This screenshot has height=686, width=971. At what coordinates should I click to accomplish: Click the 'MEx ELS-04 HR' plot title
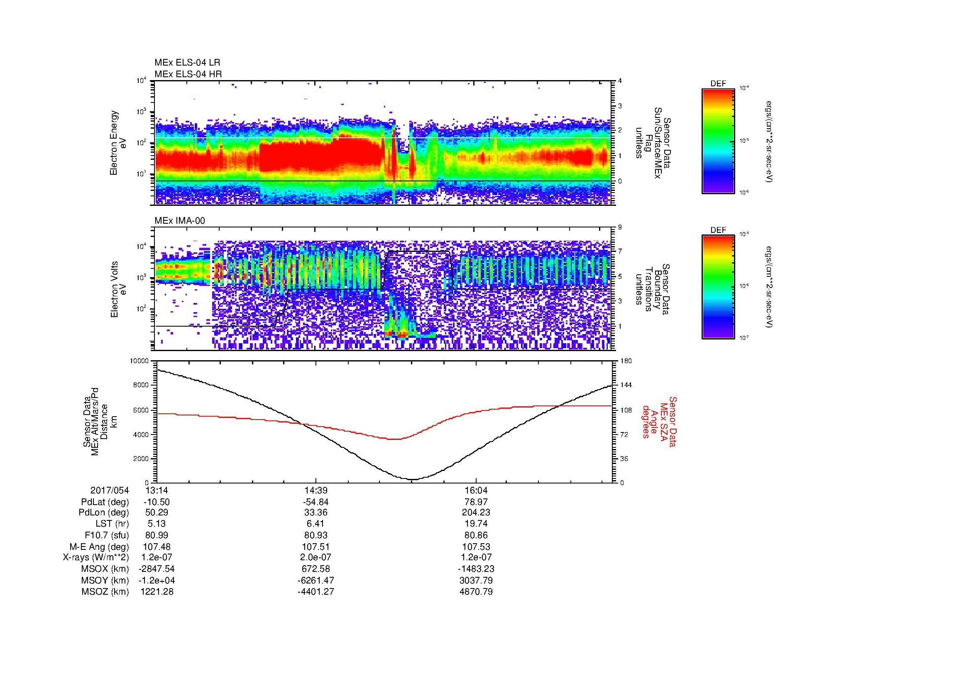pyautogui.click(x=188, y=74)
